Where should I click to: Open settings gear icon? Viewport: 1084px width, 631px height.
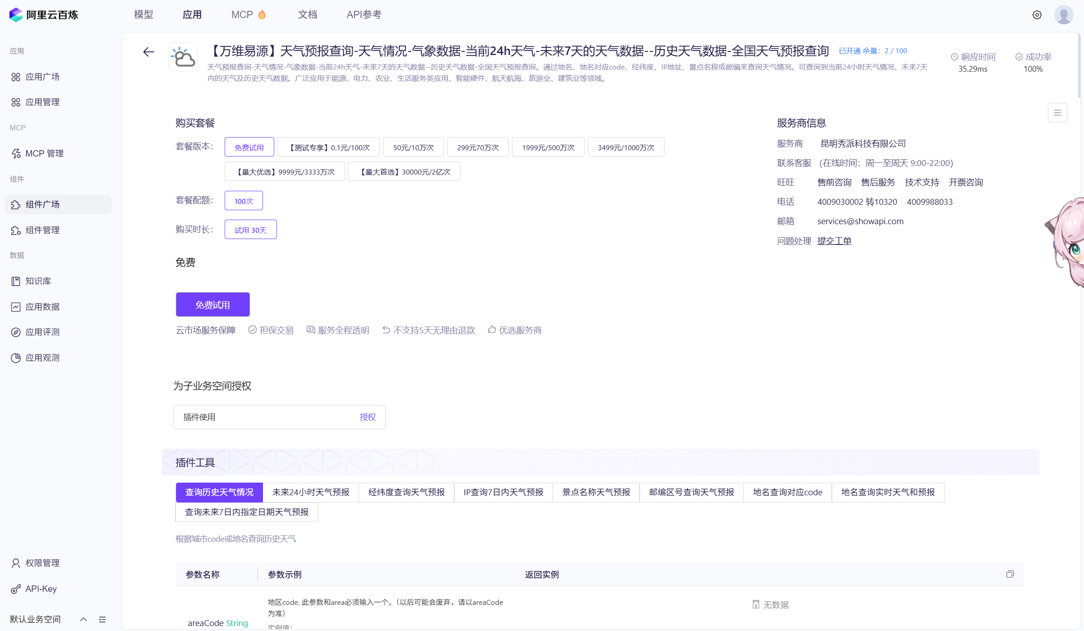tap(1037, 15)
